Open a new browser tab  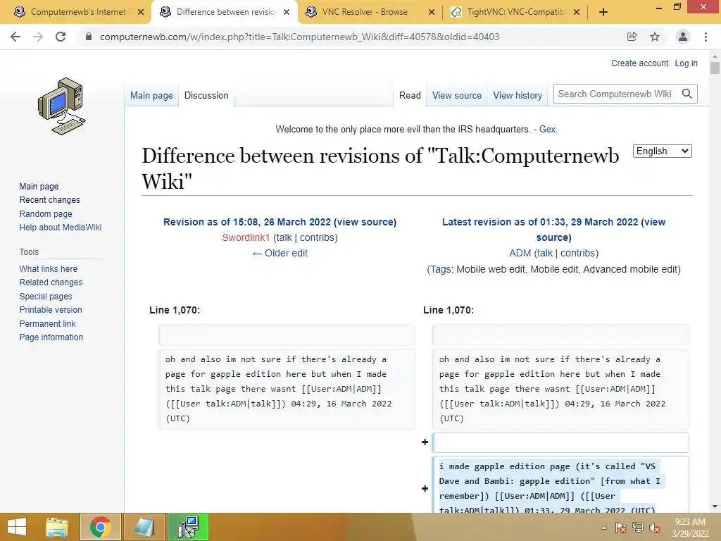603,13
